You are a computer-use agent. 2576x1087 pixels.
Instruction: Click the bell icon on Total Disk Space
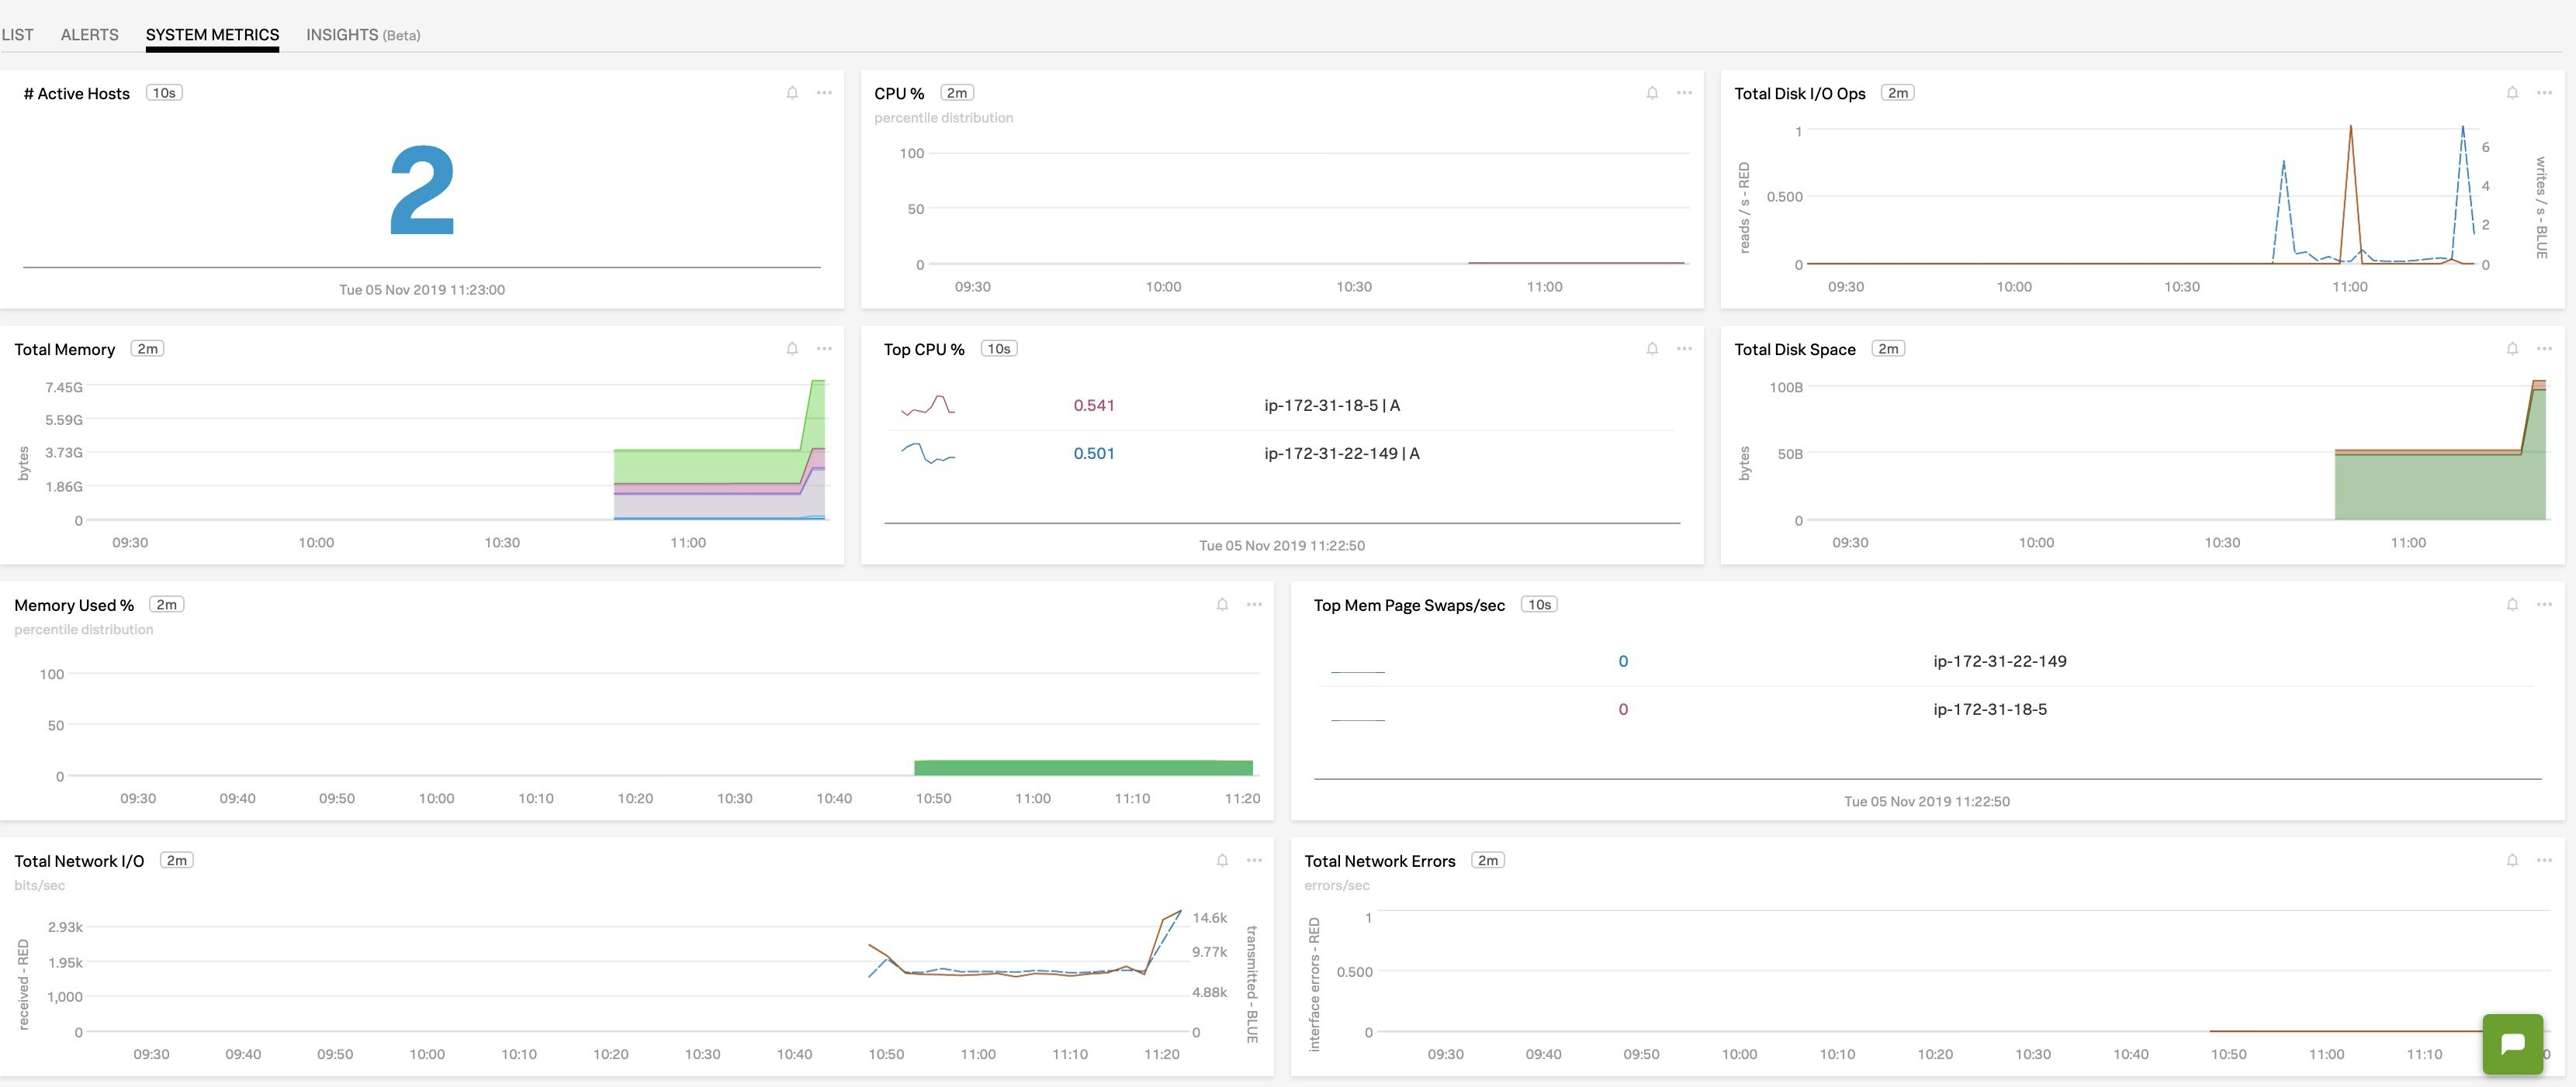click(x=2512, y=349)
